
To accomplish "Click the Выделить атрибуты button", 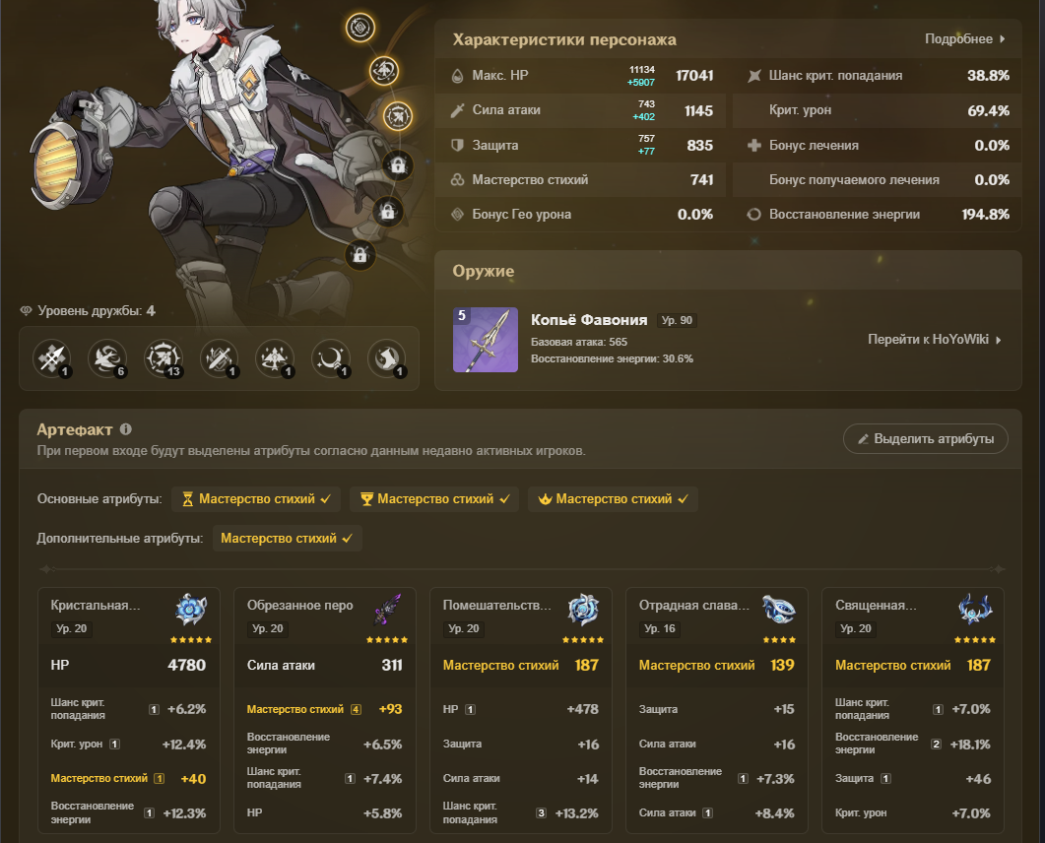I will pyautogui.click(x=925, y=438).
